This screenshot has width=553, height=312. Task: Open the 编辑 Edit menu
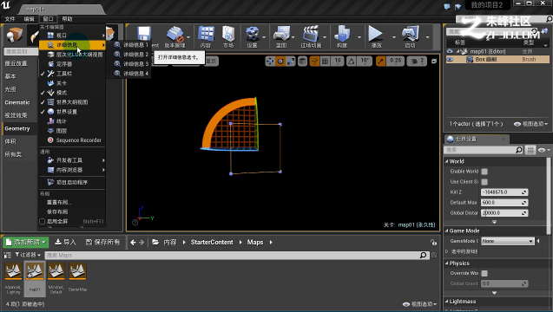(29, 19)
